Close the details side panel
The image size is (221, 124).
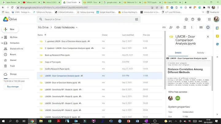point(208,37)
